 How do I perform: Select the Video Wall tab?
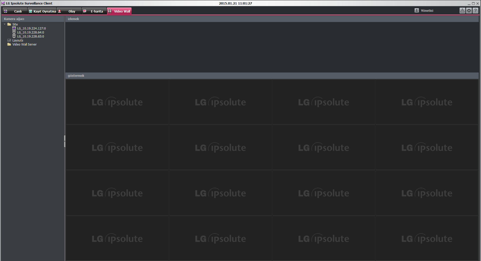(119, 11)
